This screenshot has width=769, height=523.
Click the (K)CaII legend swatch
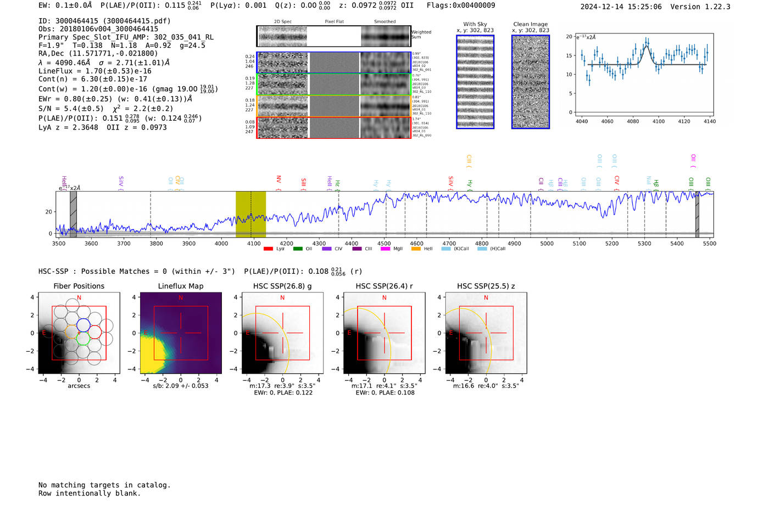click(x=446, y=249)
